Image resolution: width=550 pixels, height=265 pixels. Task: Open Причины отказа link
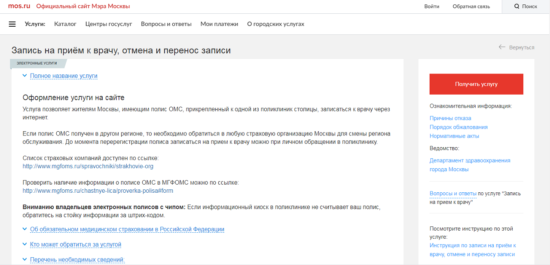click(450, 118)
